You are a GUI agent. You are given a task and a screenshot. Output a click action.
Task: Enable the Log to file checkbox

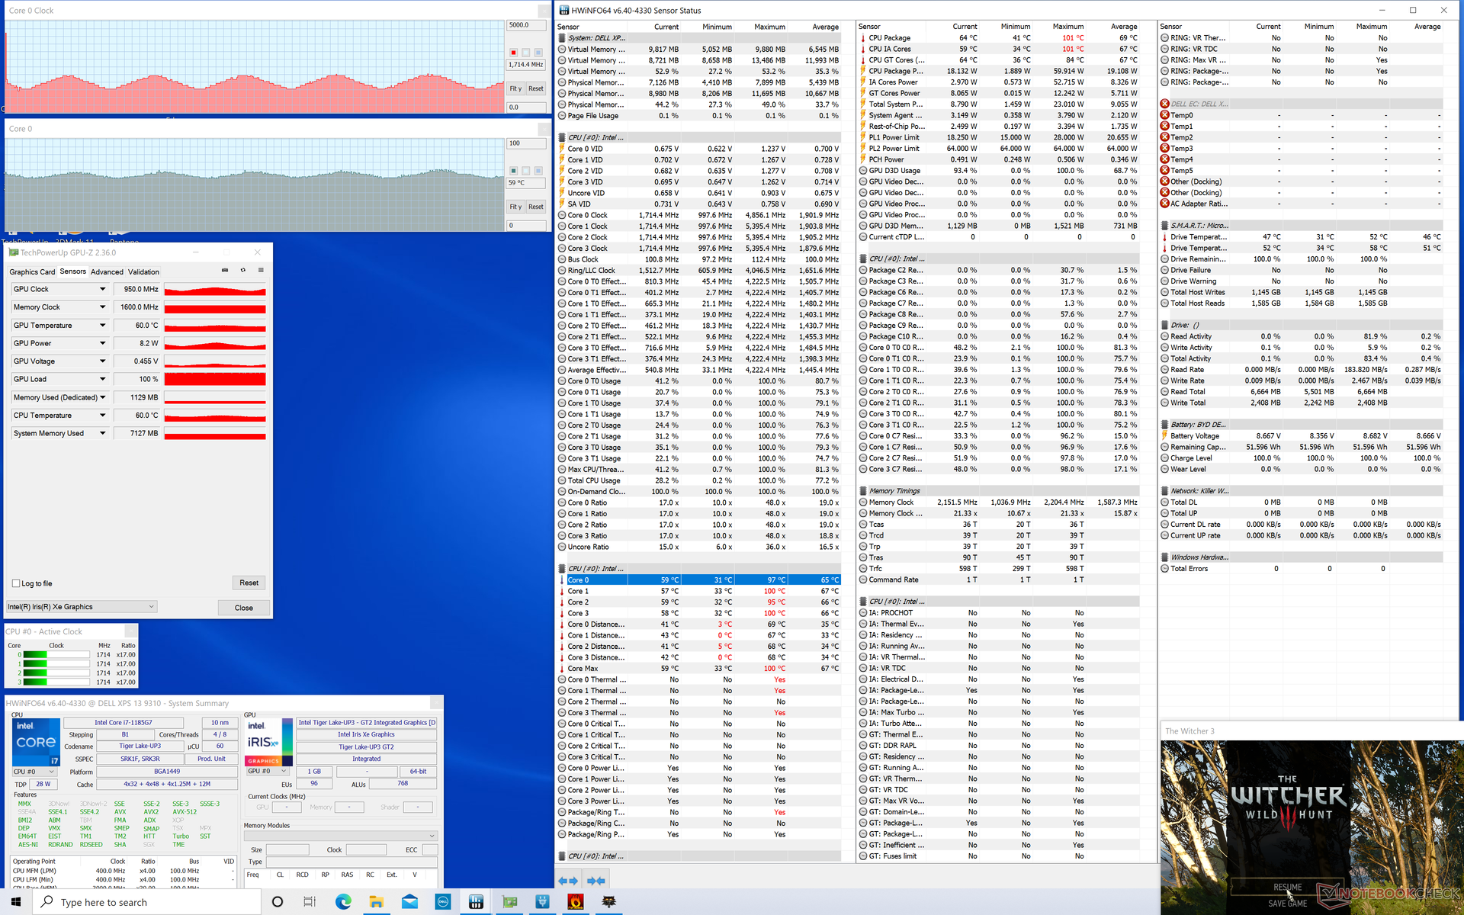tap(16, 583)
